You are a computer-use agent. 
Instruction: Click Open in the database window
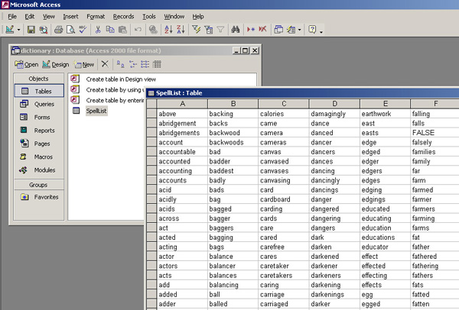(x=27, y=64)
